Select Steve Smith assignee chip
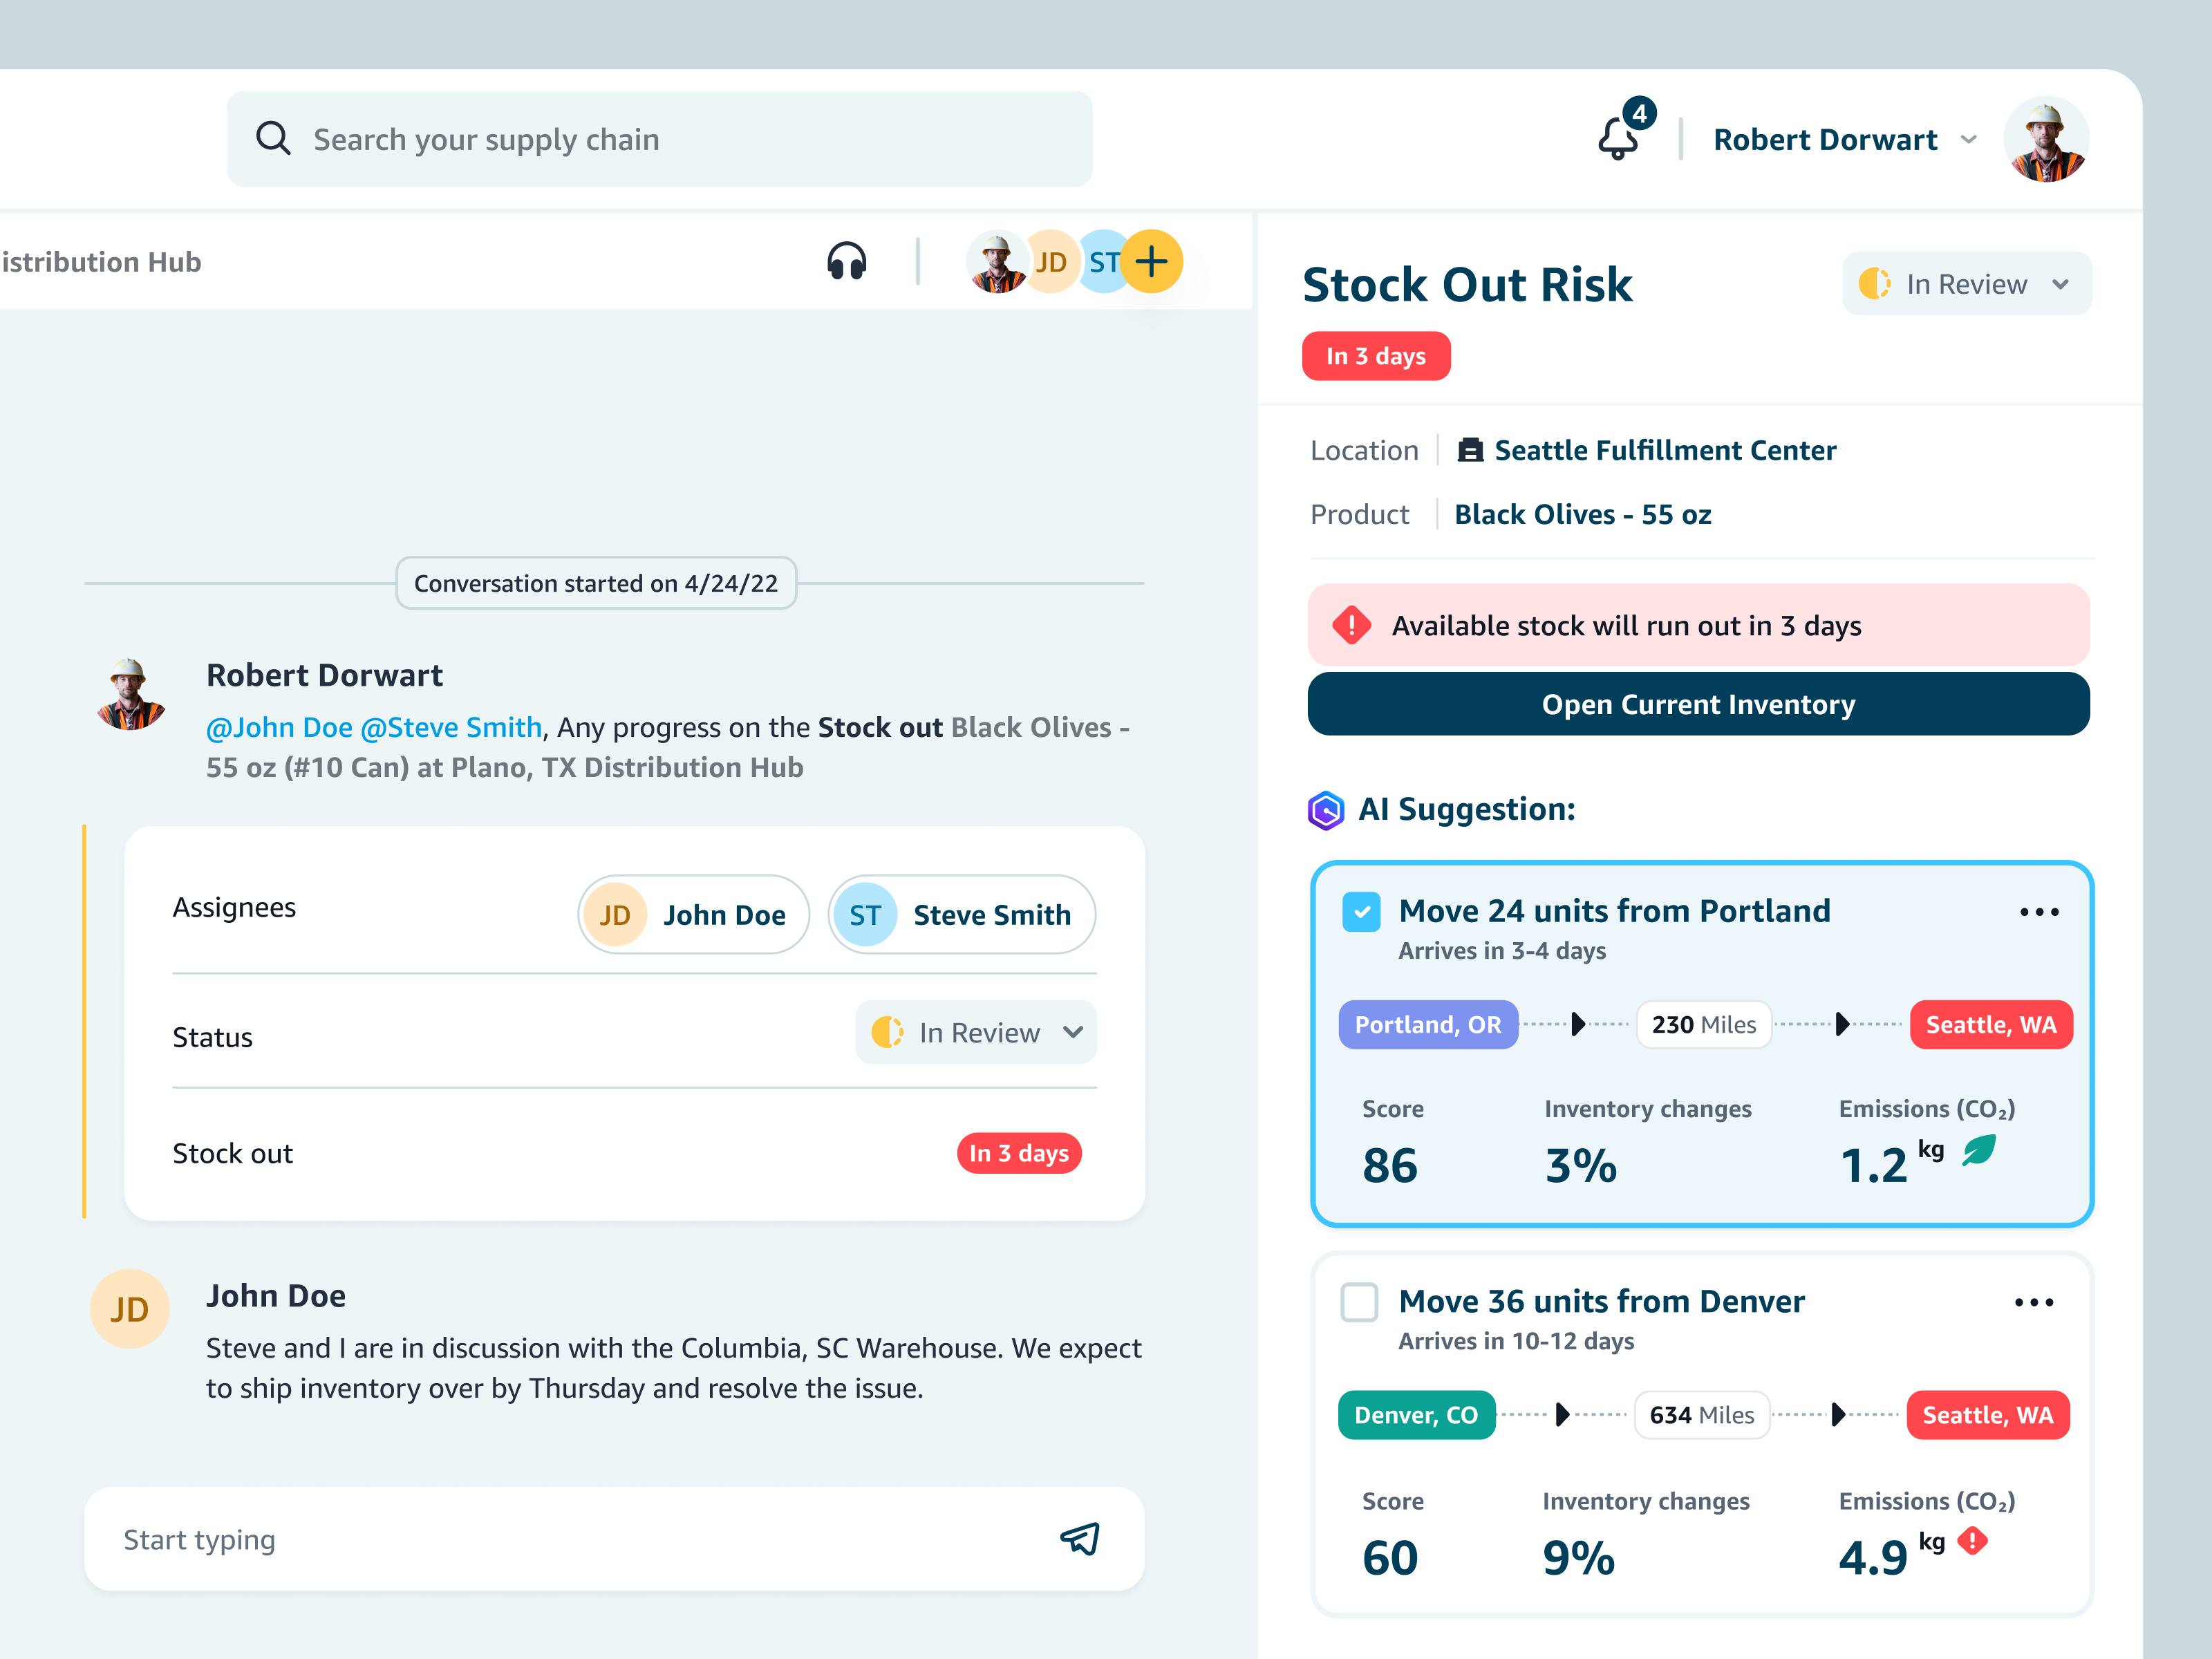 (x=961, y=915)
